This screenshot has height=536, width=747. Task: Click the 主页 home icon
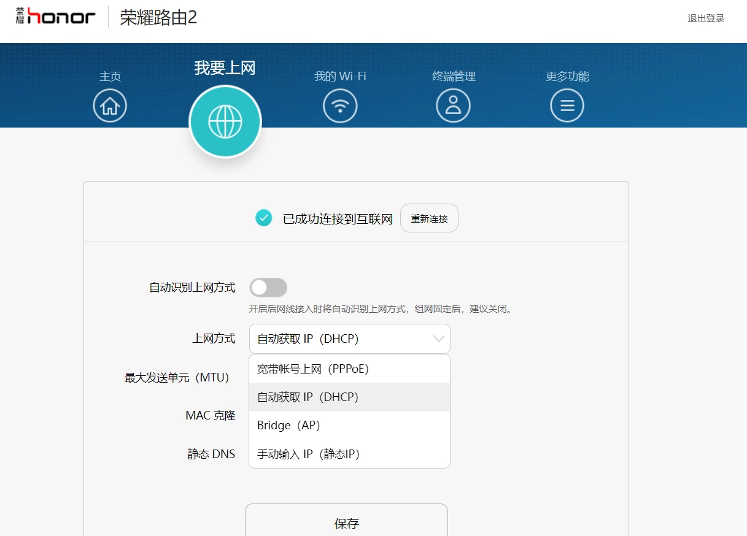pyautogui.click(x=110, y=105)
